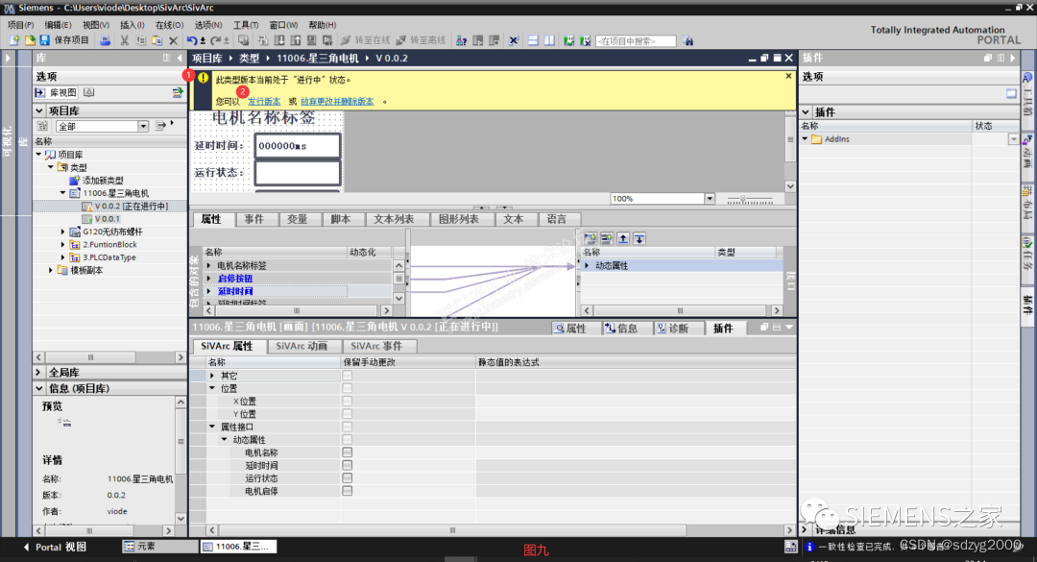Click the 发行版本 release link
The image size is (1037, 562).
coord(264,101)
